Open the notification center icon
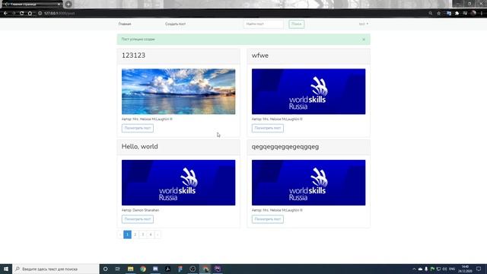Viewport: 487px width, 274px height. 479,269
